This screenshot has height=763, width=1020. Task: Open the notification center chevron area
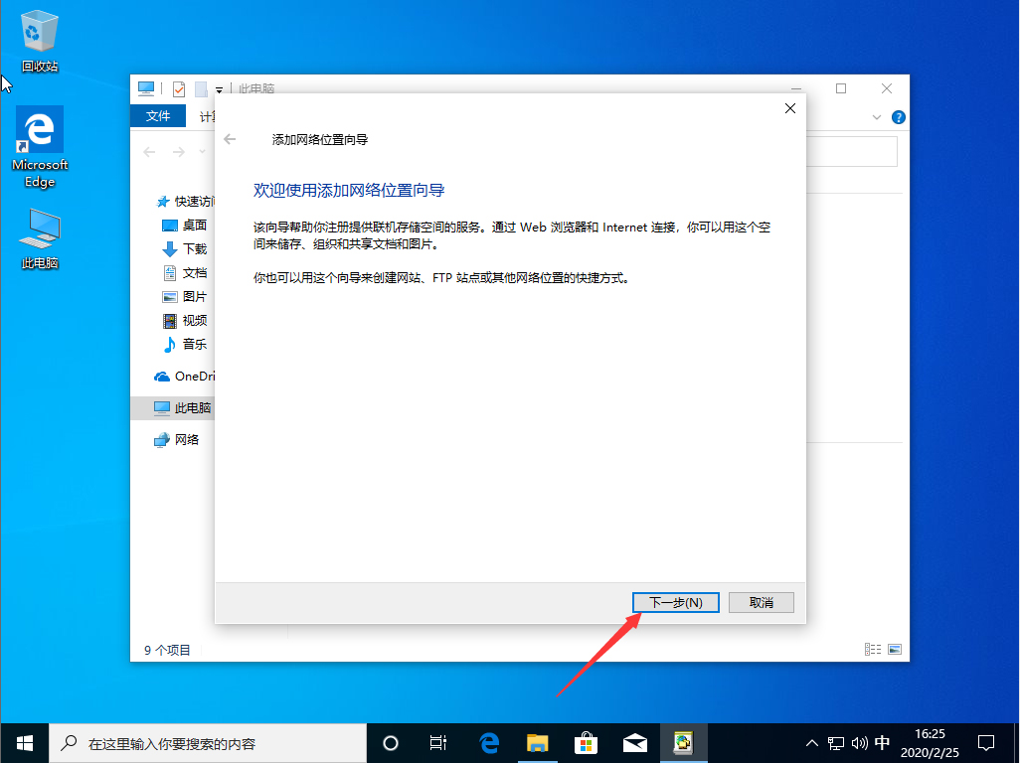pos(985,742)
